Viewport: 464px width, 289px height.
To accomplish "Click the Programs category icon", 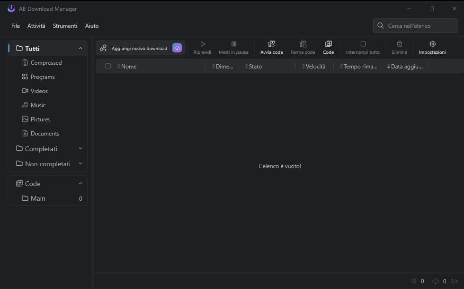I will click(x=25, y=77).
